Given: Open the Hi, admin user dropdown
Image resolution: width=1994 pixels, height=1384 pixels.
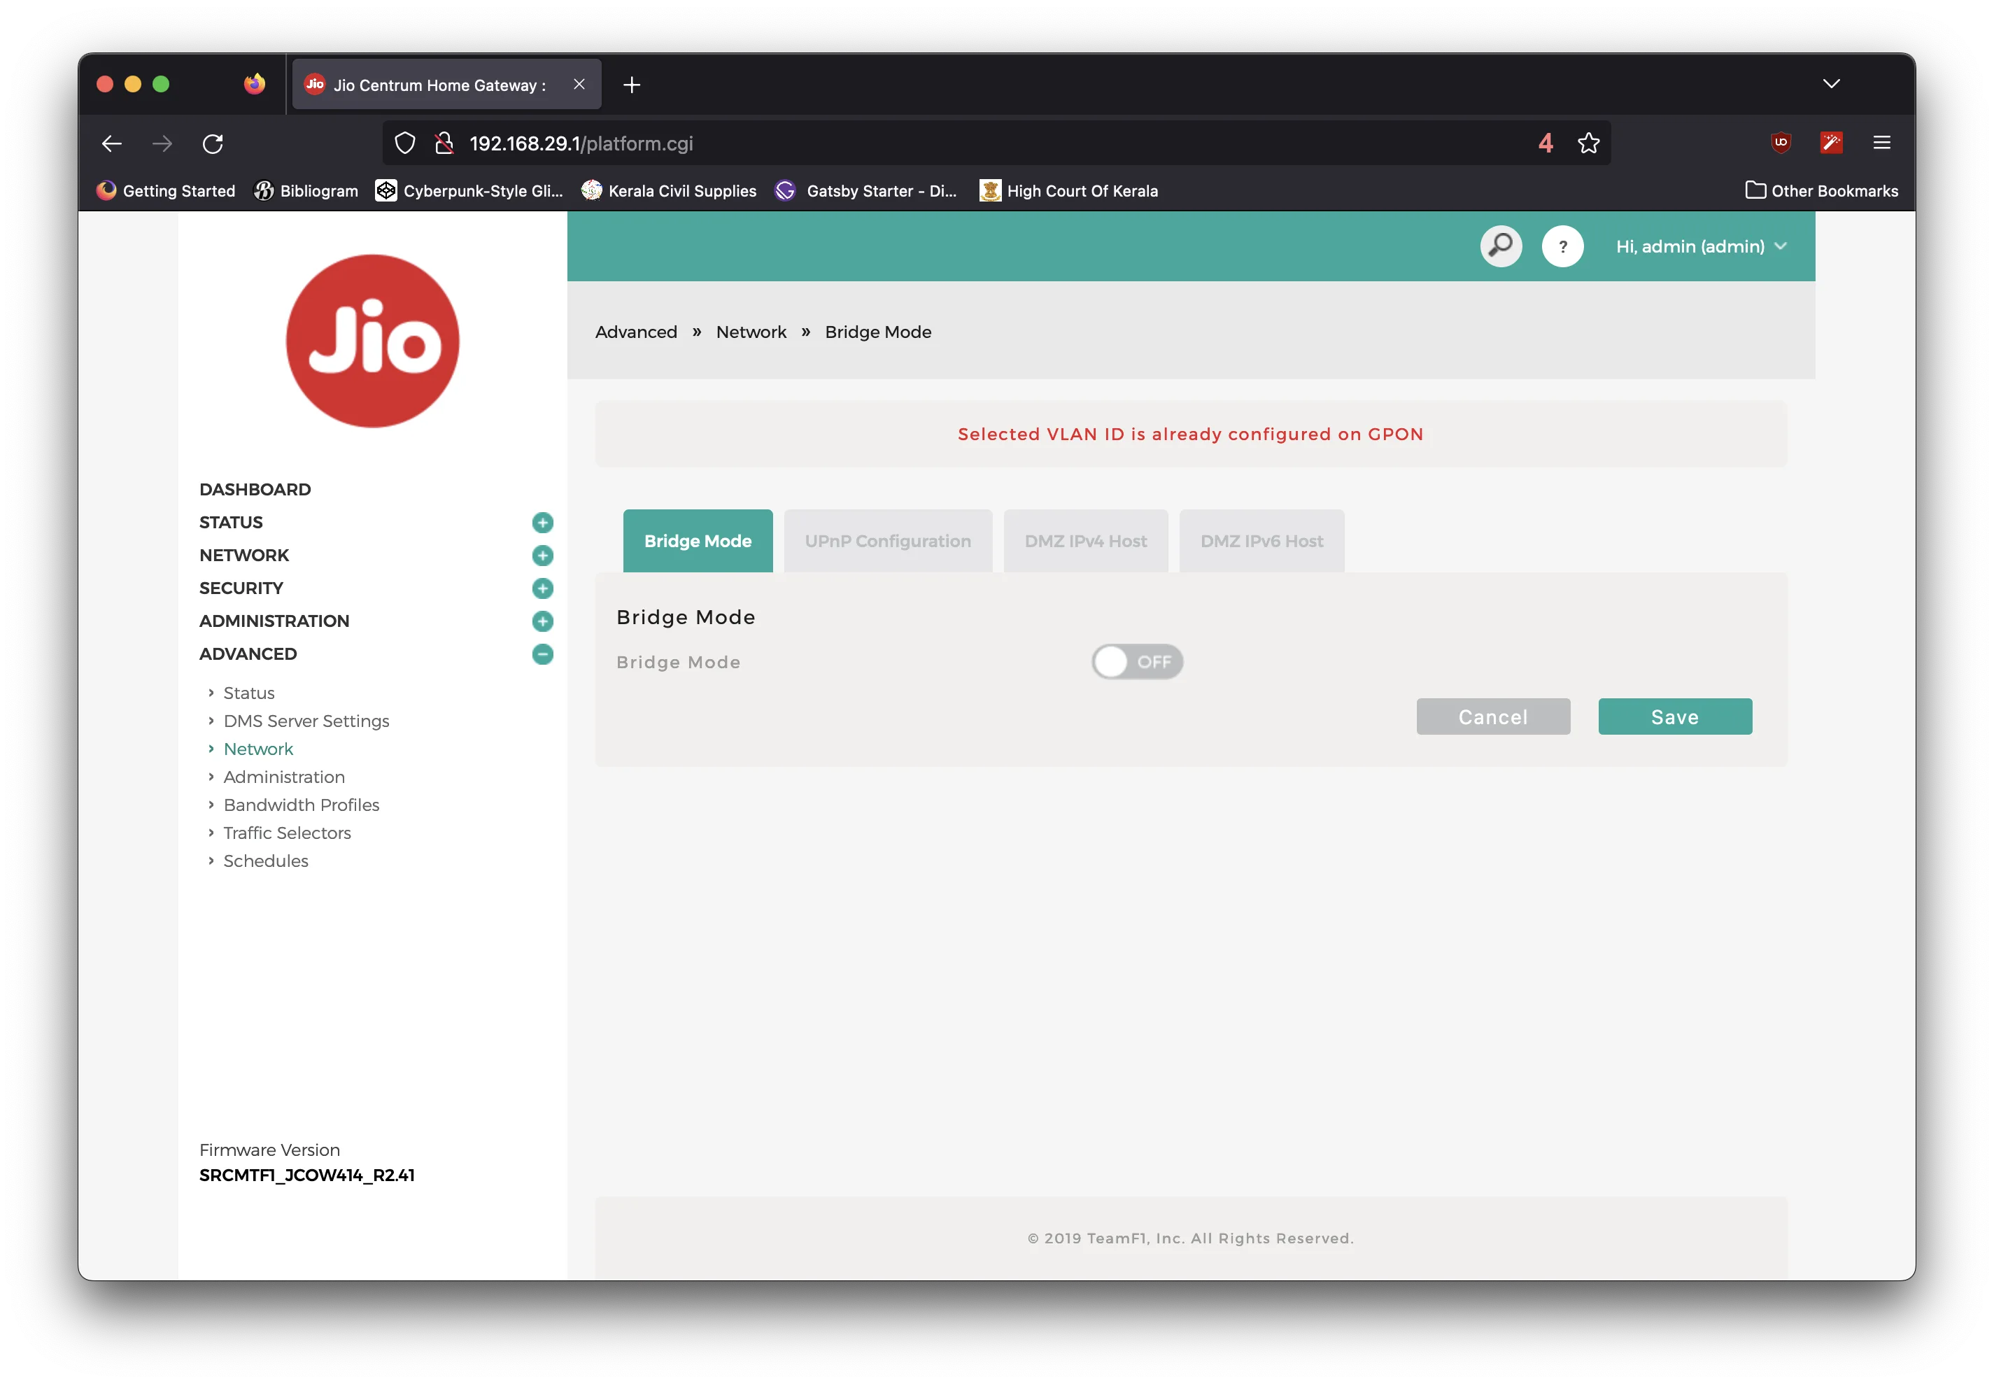Looking at the screenshot, I should [x=1701, y=246].
